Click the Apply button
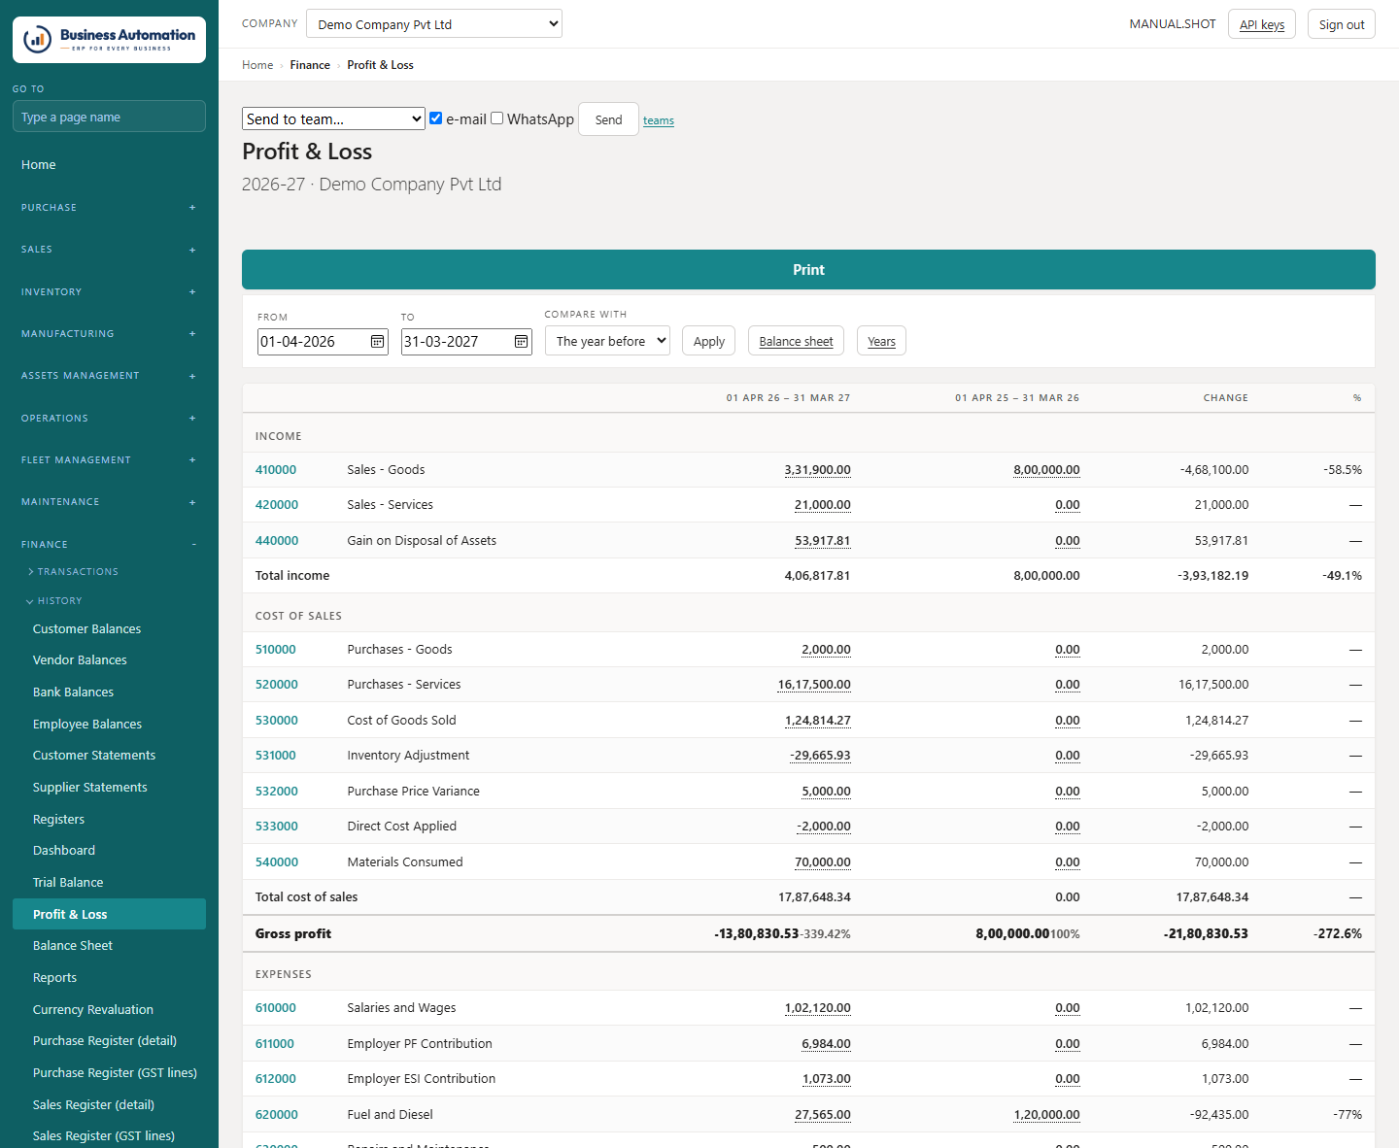This screenshot has width=1399, height=1148. pyautogui.click(x=709, y=341)
